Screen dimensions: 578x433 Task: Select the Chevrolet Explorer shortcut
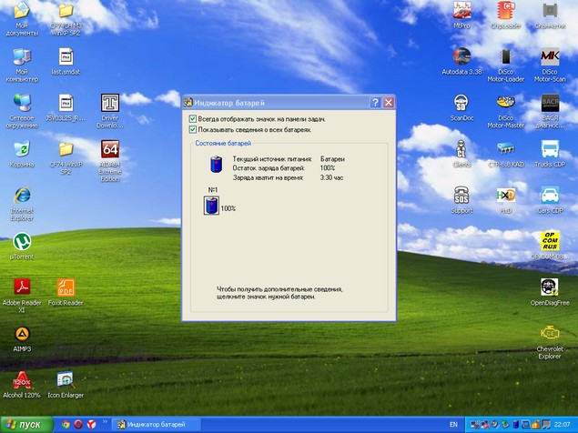pyautogui.click(x=550, y=334)
